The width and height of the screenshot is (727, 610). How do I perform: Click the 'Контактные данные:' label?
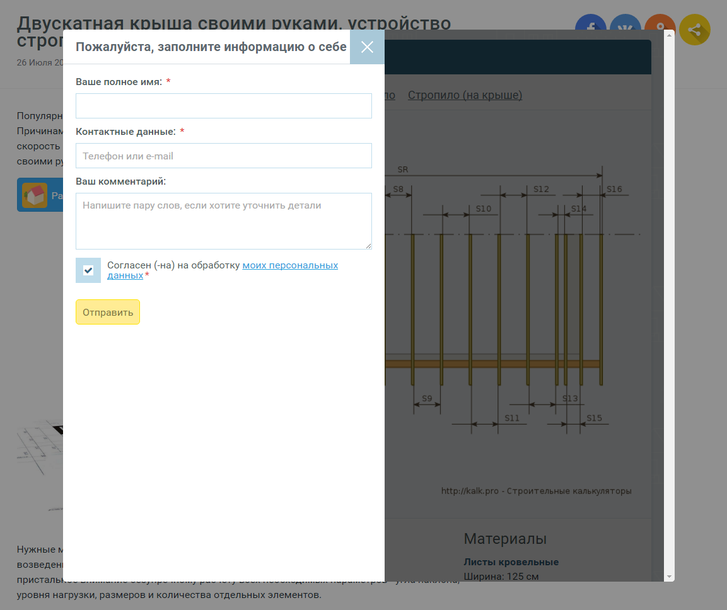tap(125, 132)
